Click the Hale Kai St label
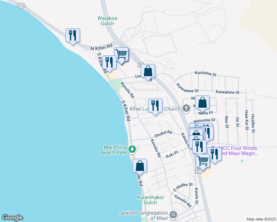This screenshot has width=277, height=222. [x=247, y=120]
